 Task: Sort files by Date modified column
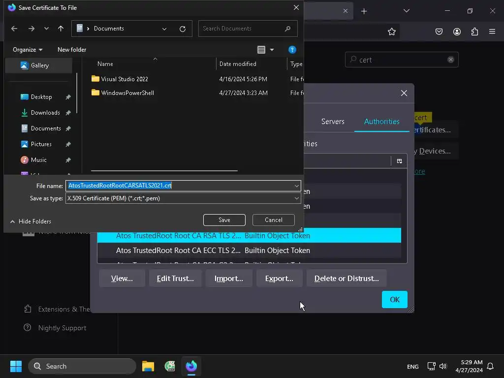click(238, 64)
